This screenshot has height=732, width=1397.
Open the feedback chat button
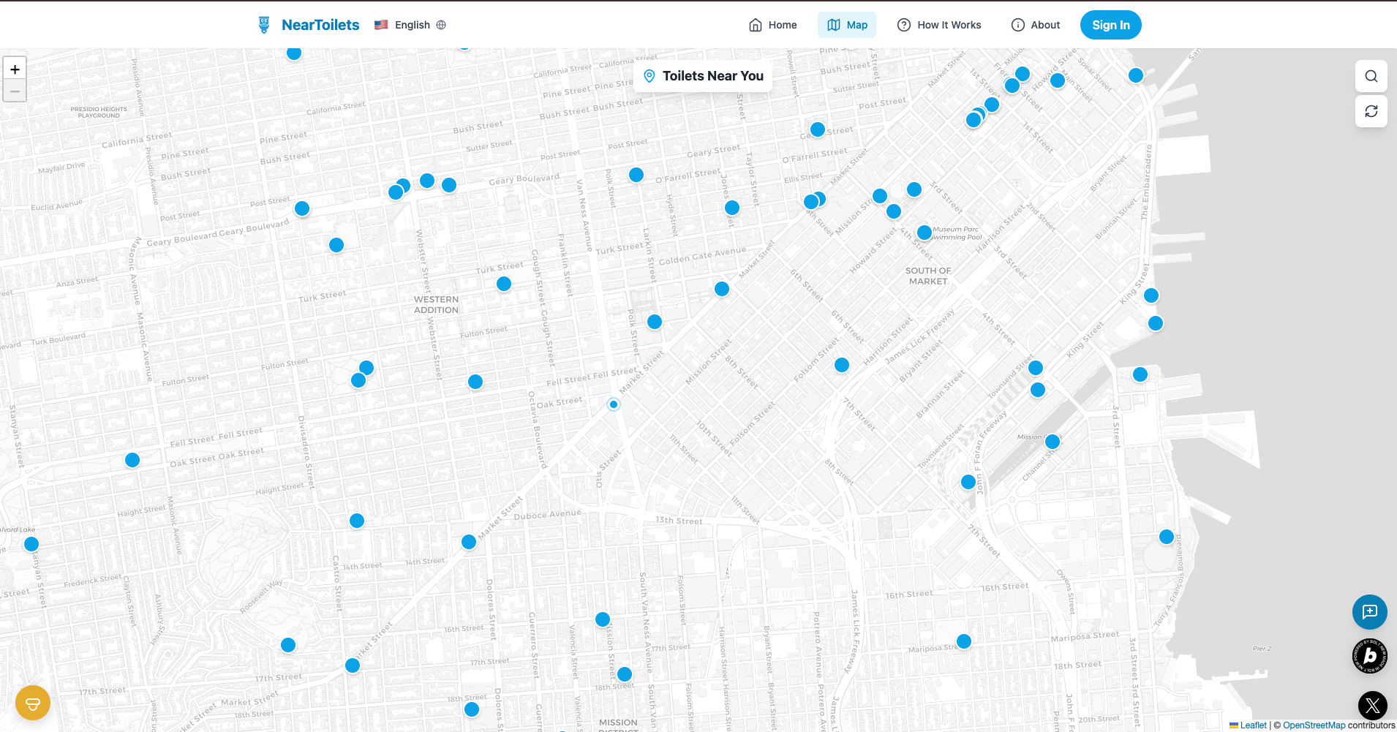coord(1370,612)
